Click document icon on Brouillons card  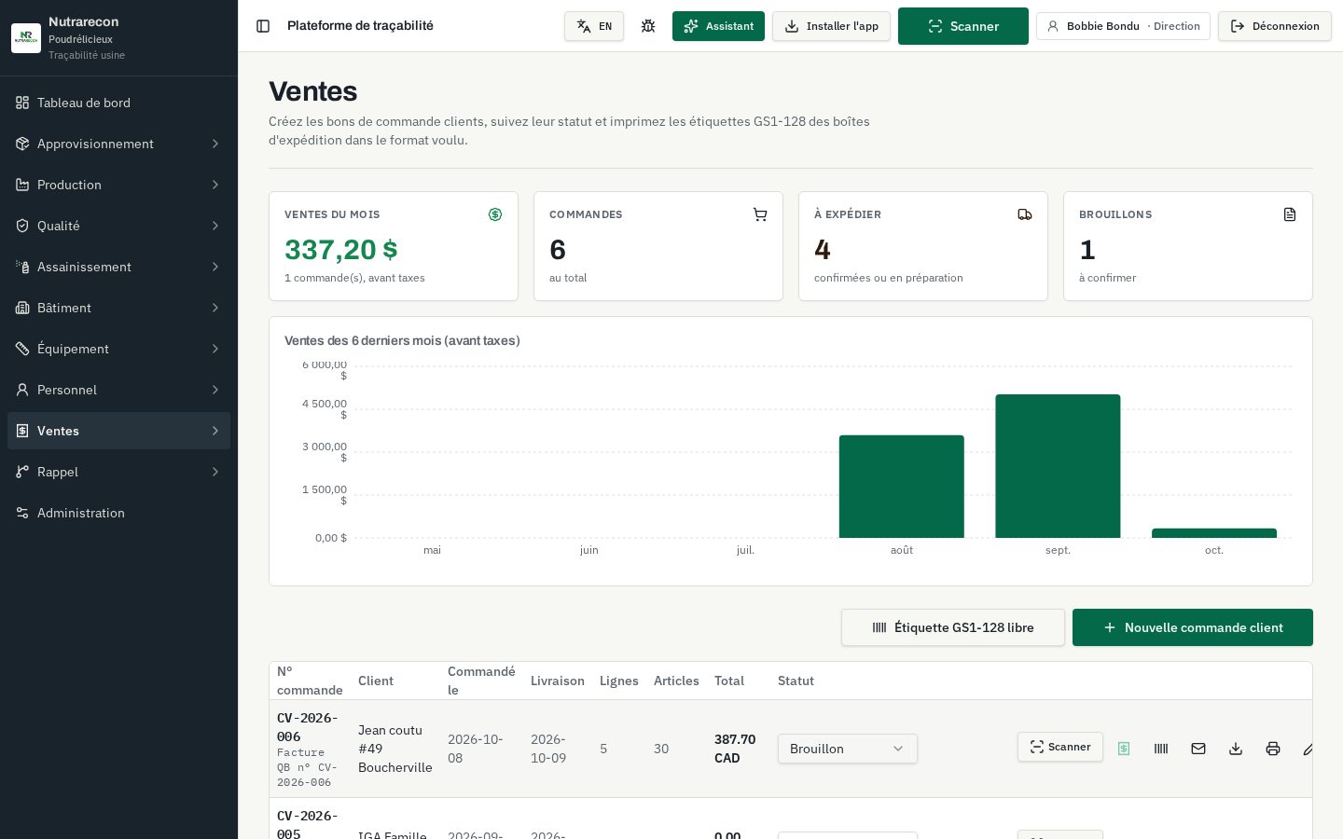click(x=1290, y=214)
